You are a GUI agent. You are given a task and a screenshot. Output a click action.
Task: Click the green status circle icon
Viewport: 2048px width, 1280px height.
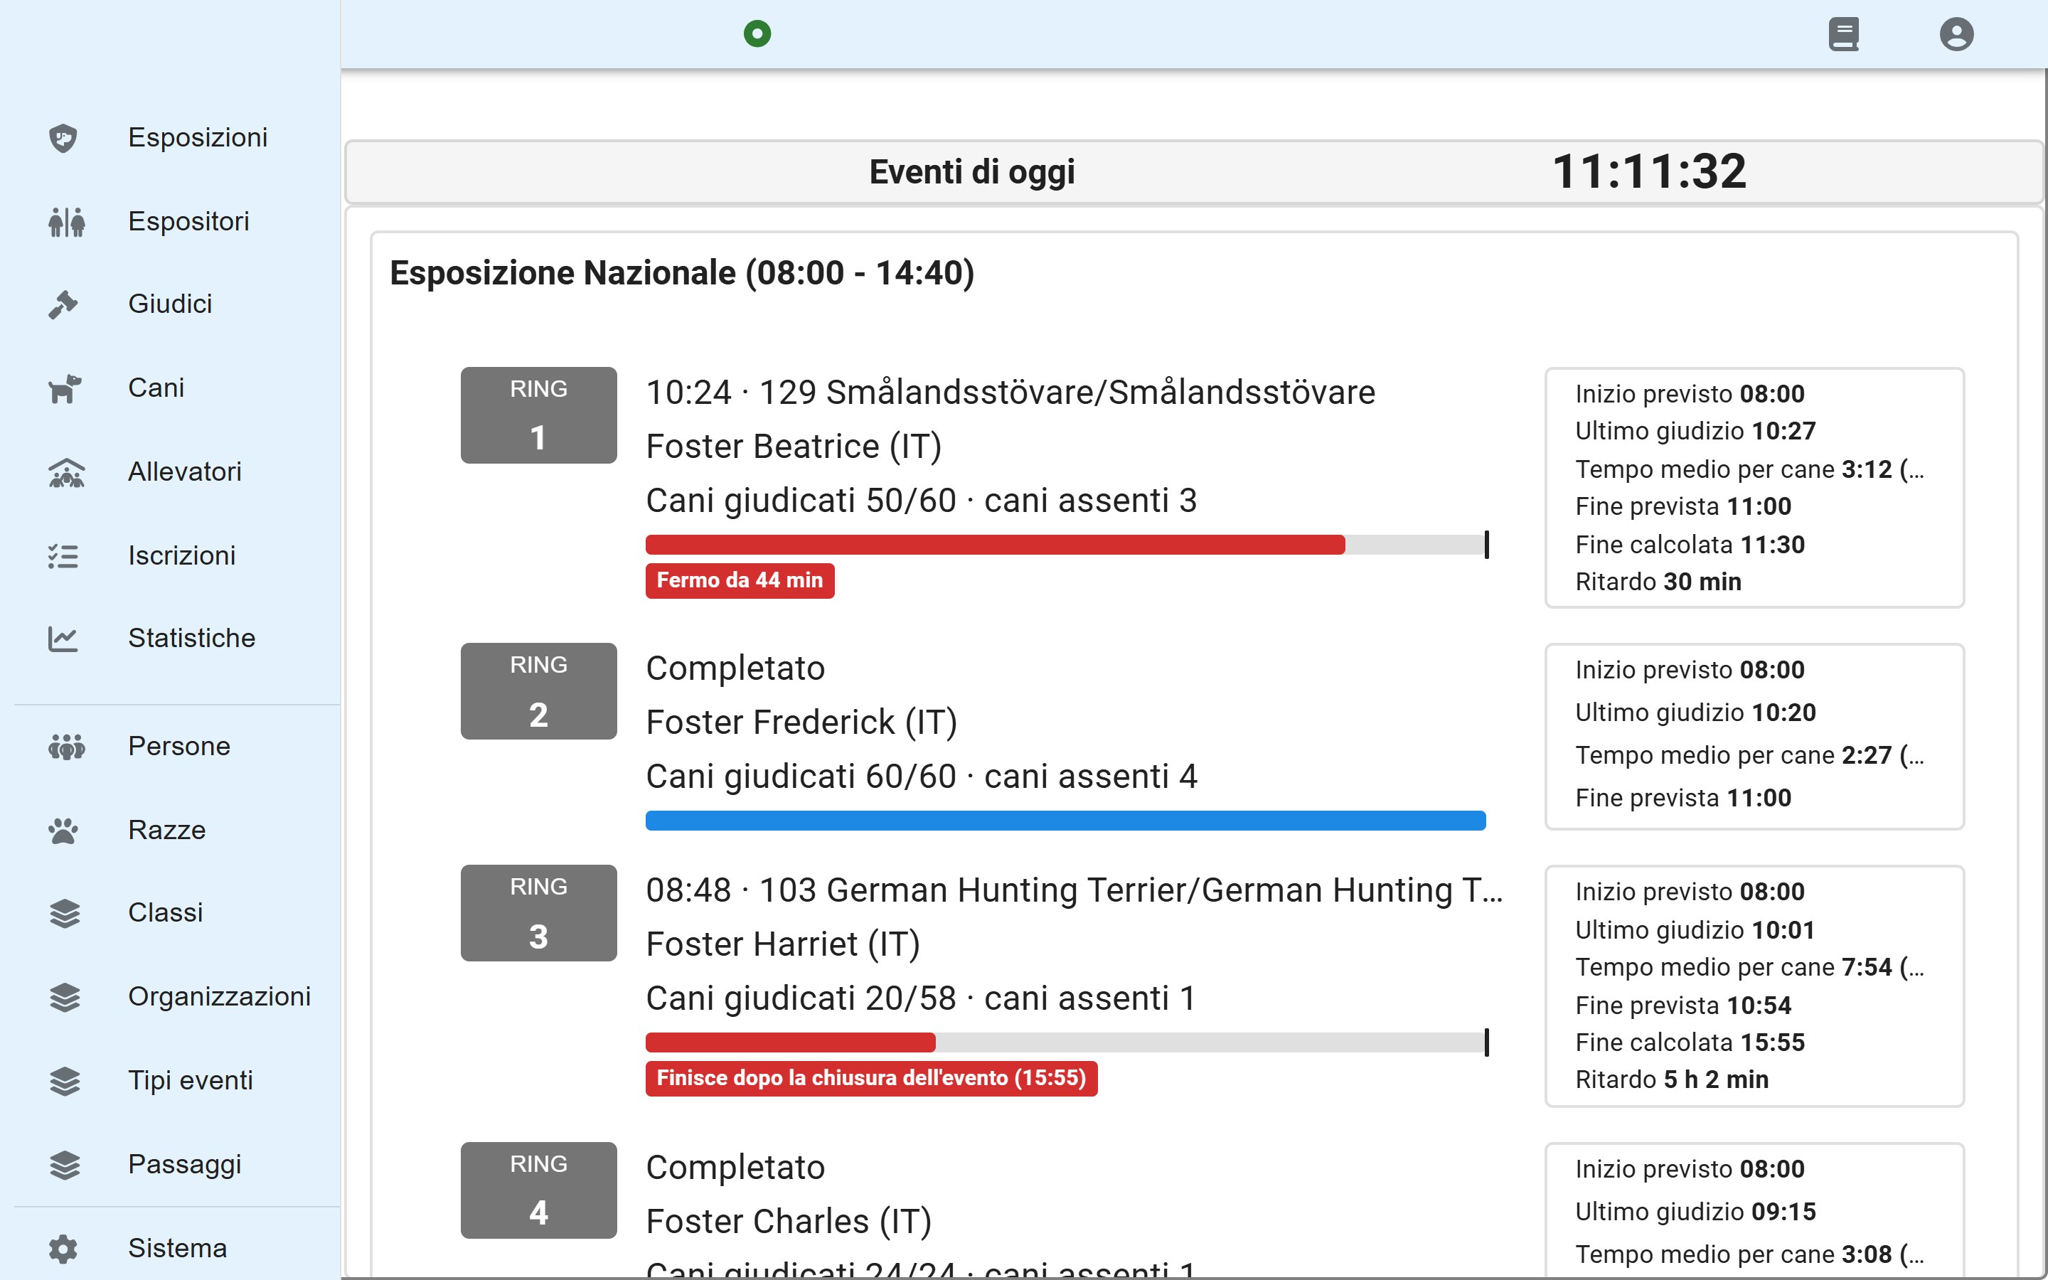click(x=757, y=34)
